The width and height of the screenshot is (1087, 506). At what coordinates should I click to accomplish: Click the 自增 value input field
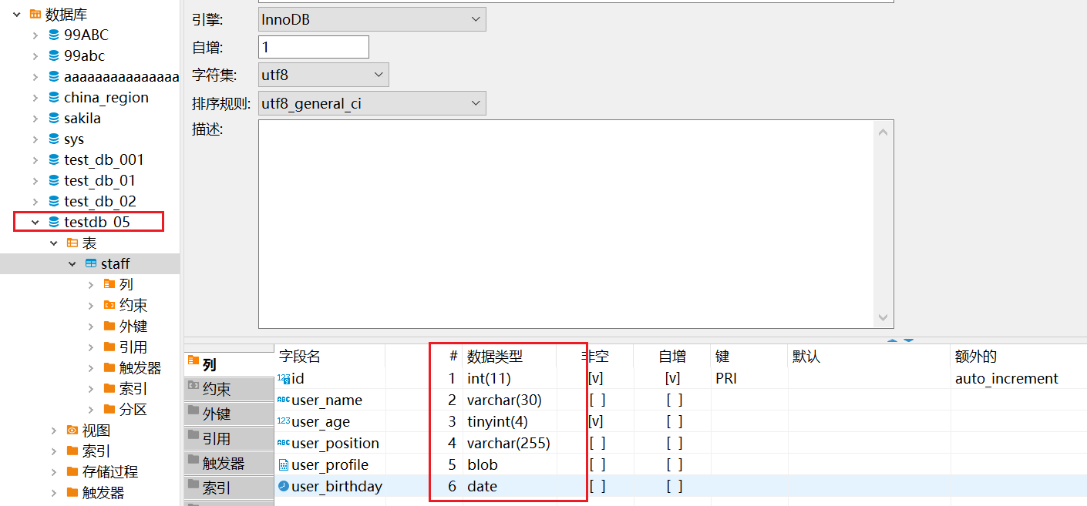(x=314, y=47)
